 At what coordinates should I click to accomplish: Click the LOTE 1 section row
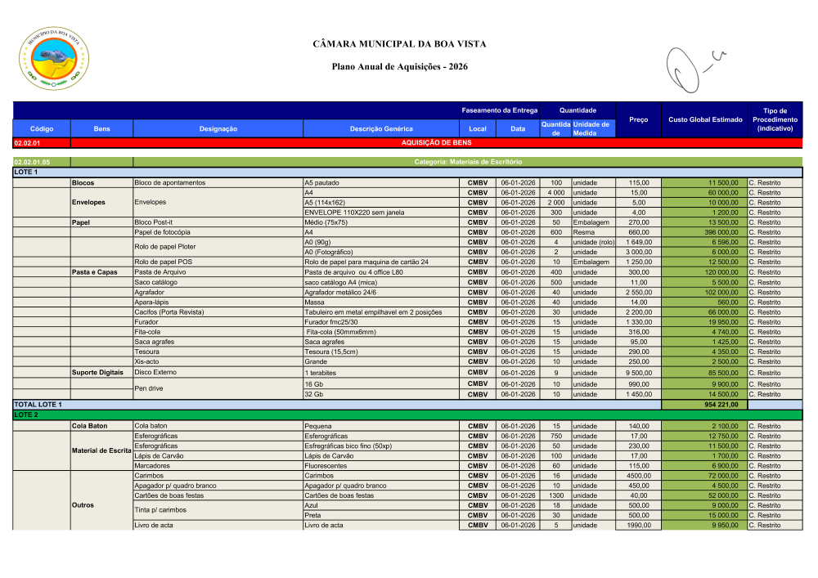(x=407, y=173)
